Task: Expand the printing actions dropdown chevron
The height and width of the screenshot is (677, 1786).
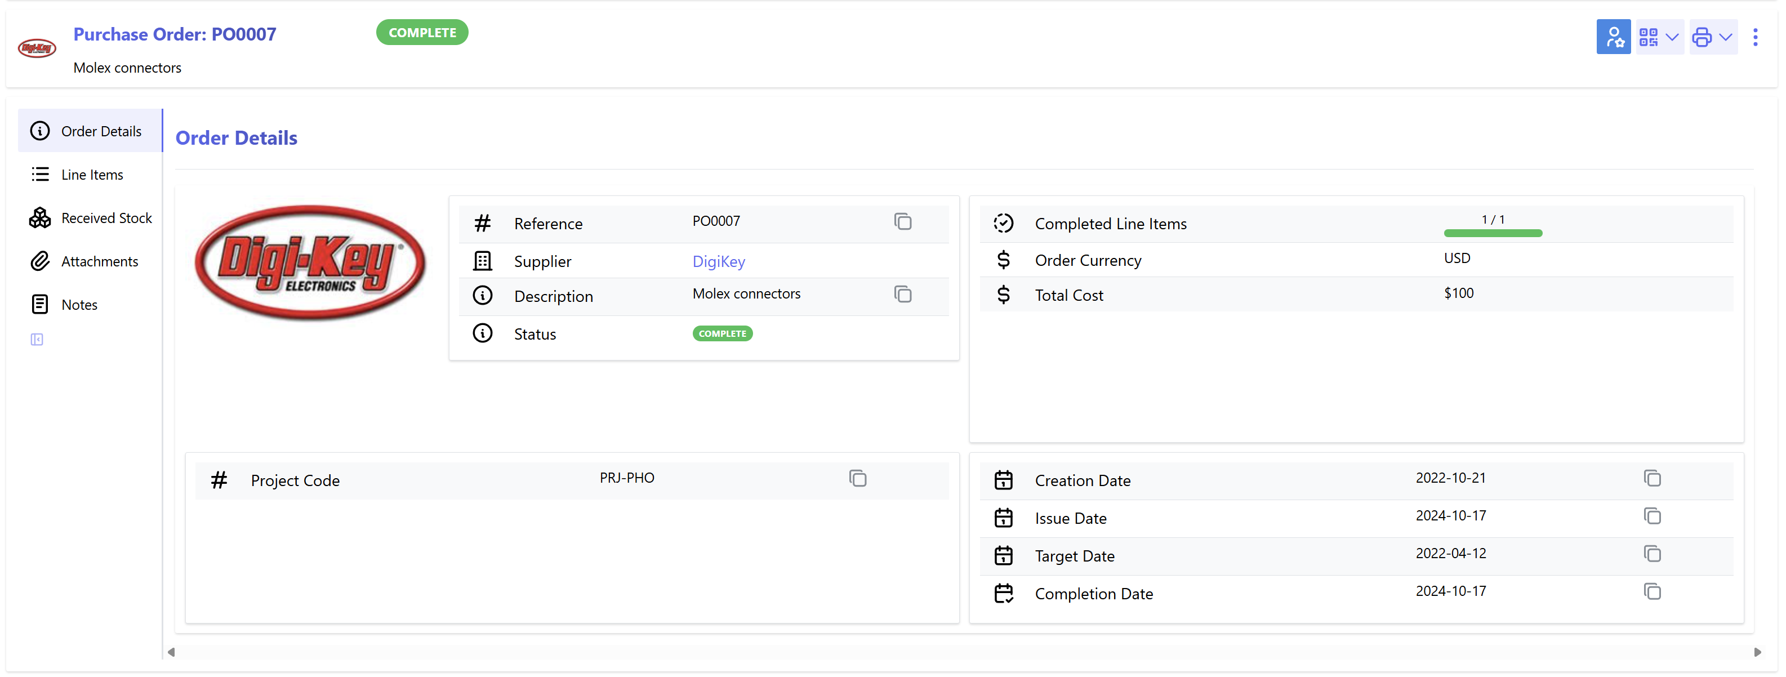Action: coord(1726,38)
